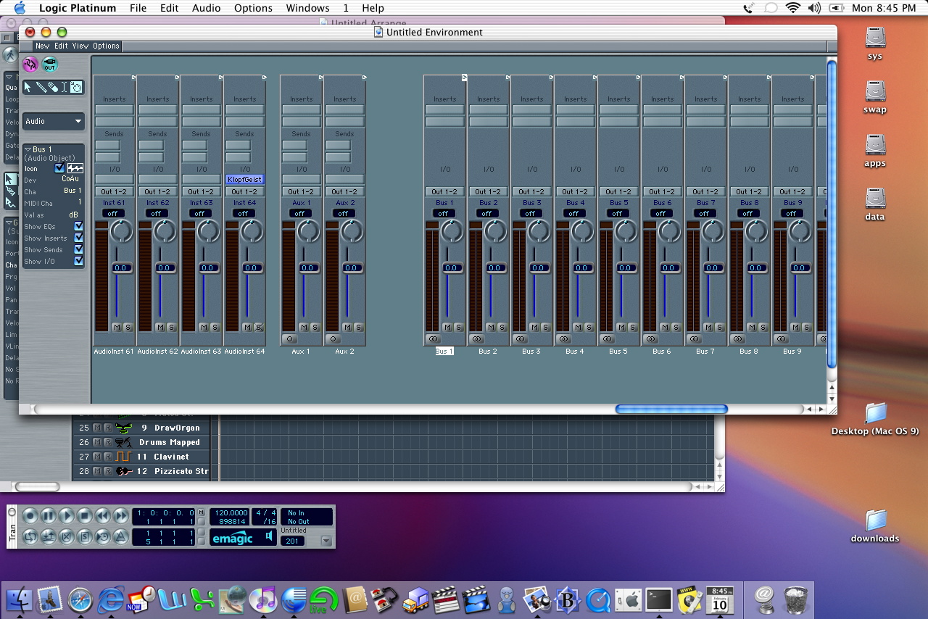The width and height of the screenshot is (928, 619).
Task: Solo the Aux 1 channel
Action: tap(315, 328)
